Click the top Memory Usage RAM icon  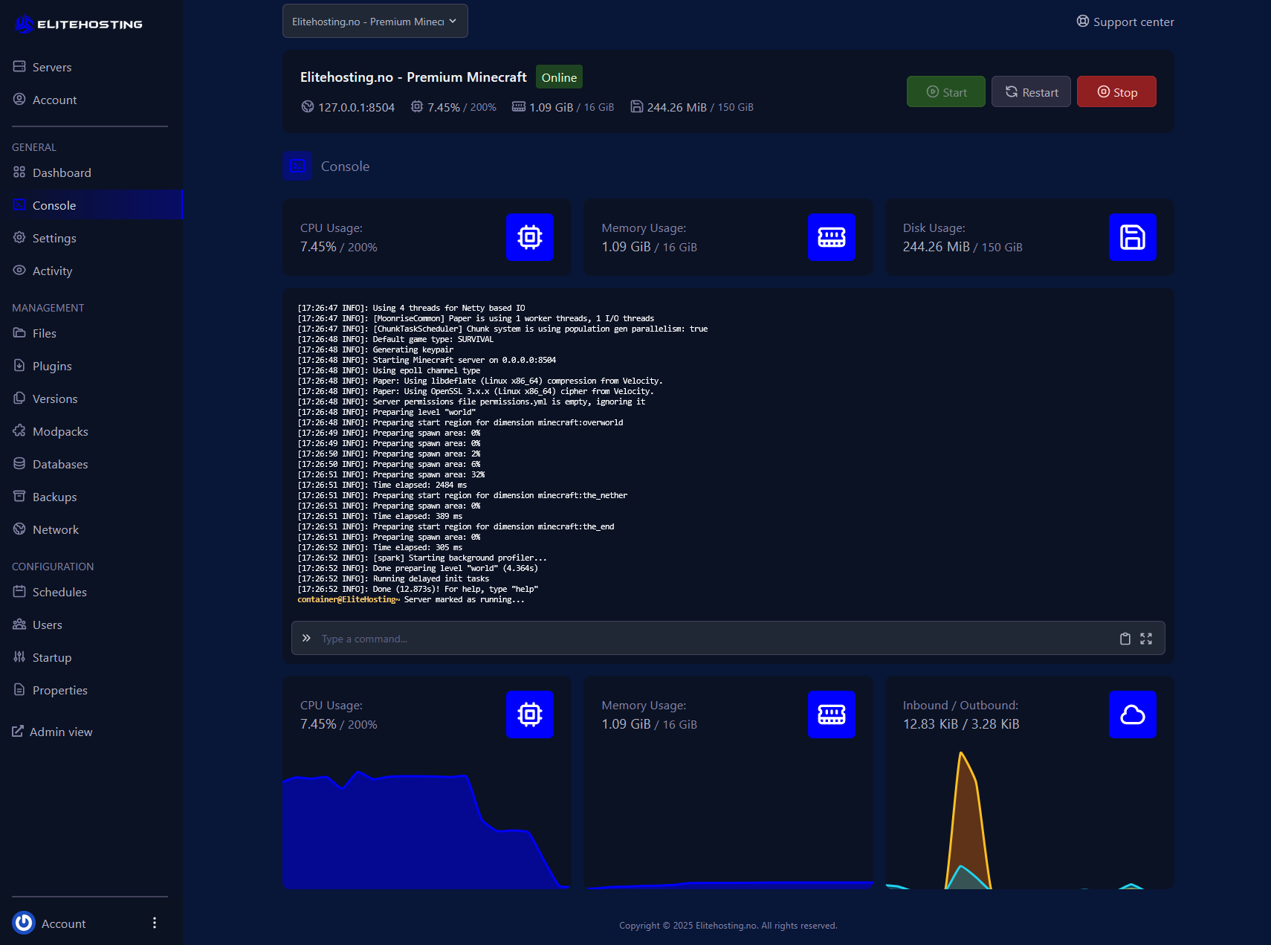832,237
